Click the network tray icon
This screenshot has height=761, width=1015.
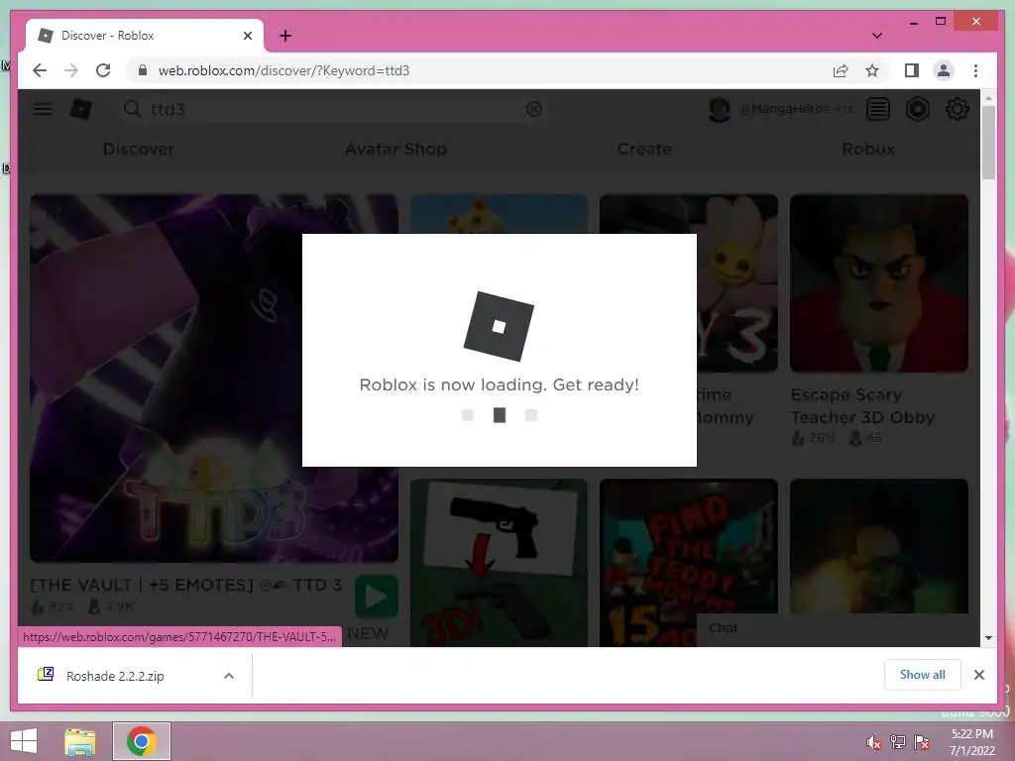897,742
